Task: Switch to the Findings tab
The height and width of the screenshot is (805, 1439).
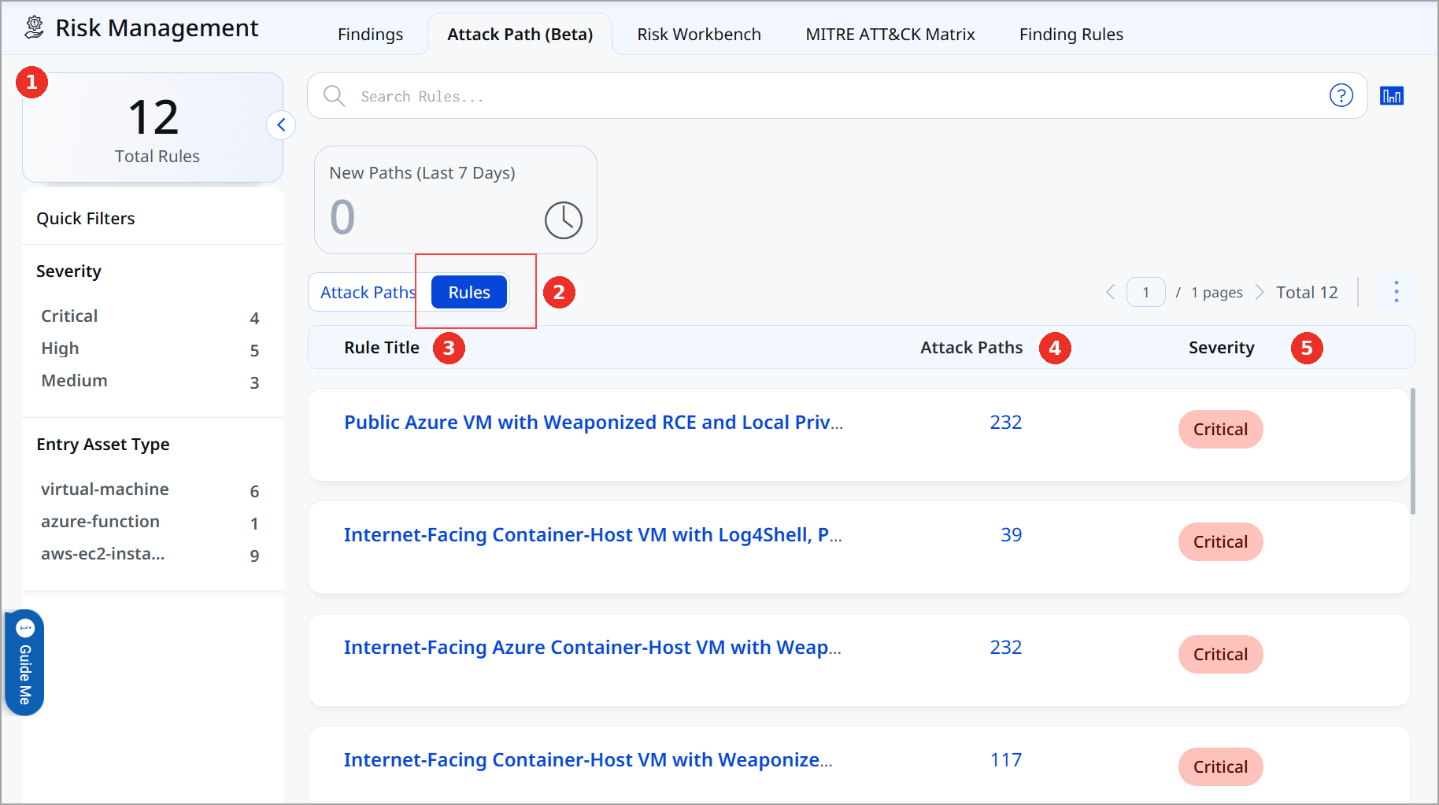Action: (370, 35)
